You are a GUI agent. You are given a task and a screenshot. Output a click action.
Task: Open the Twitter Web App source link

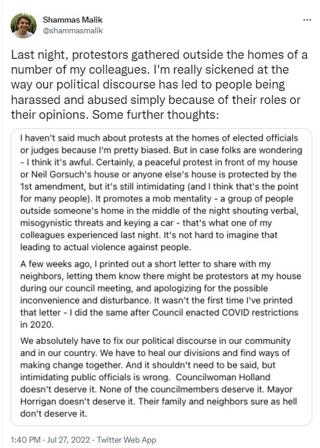point(126,440)
